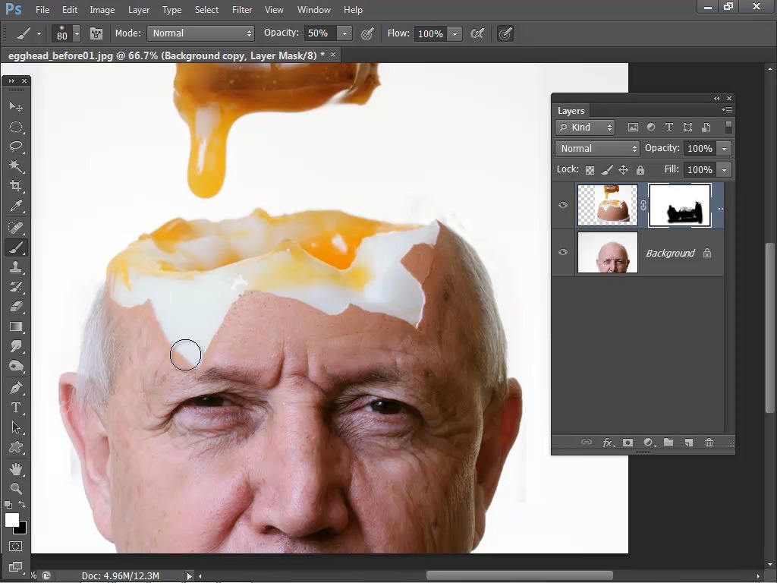Enable airbrush-style build-up
This screenshot has height=583, width=777.
tap(477, 33)
